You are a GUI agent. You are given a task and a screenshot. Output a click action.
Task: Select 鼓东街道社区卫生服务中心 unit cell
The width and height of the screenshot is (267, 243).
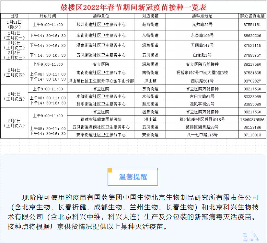tap(101, 104)
